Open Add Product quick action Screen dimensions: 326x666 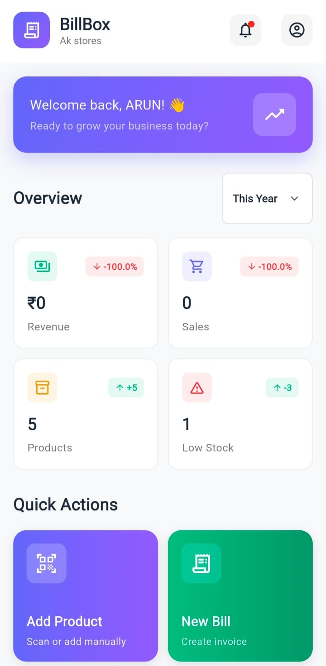(86, 595)
